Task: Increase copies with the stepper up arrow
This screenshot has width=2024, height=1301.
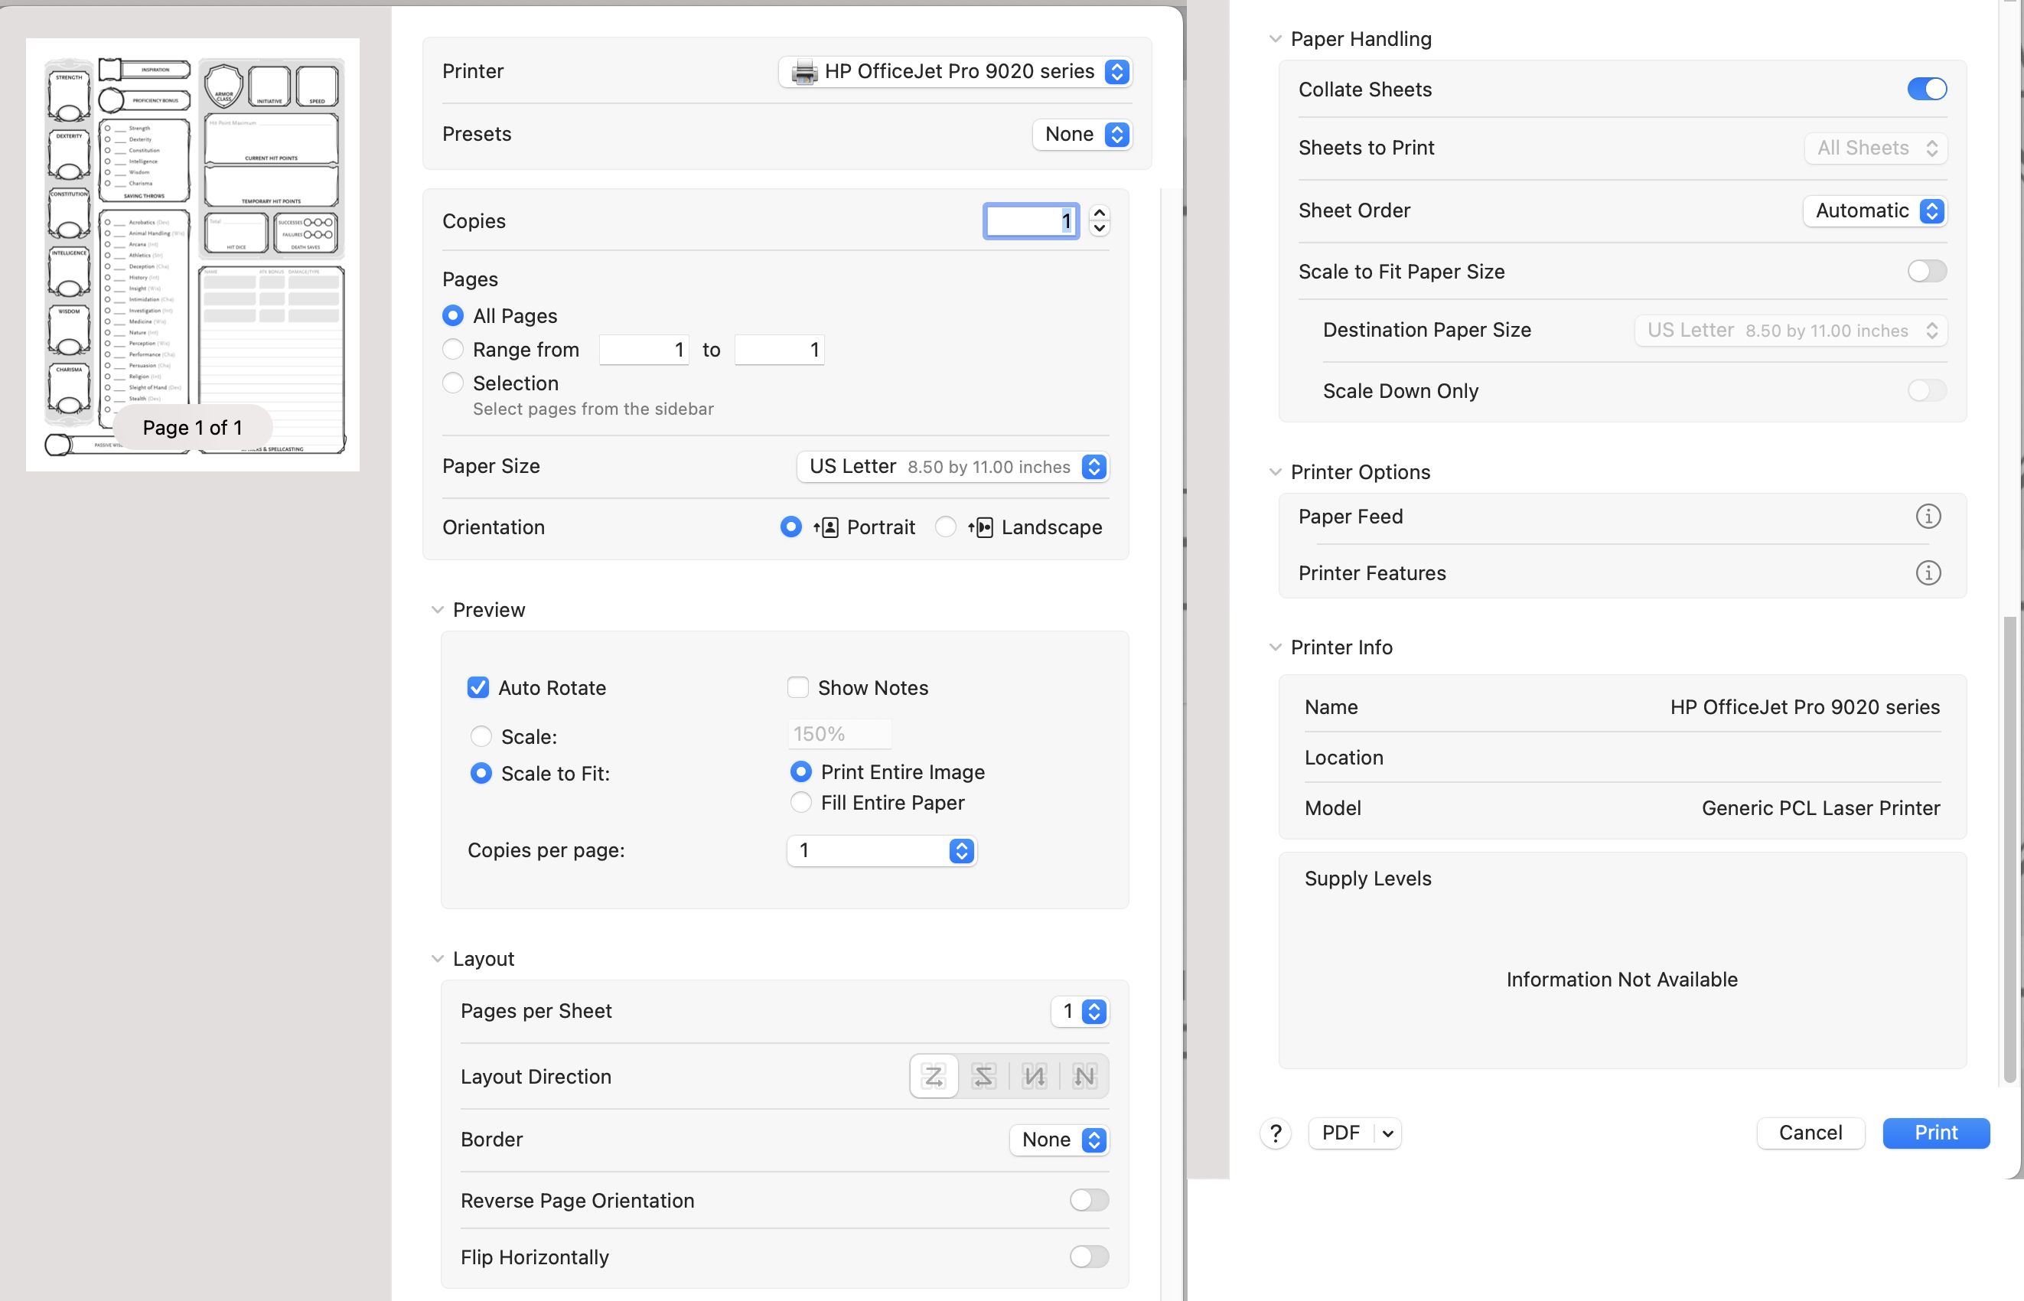Action: (x=1099, y=213)
